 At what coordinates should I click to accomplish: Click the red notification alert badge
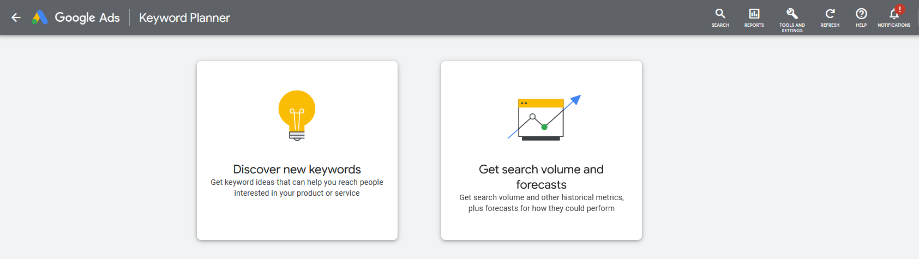pyautogui.click(x=899, y=9)
